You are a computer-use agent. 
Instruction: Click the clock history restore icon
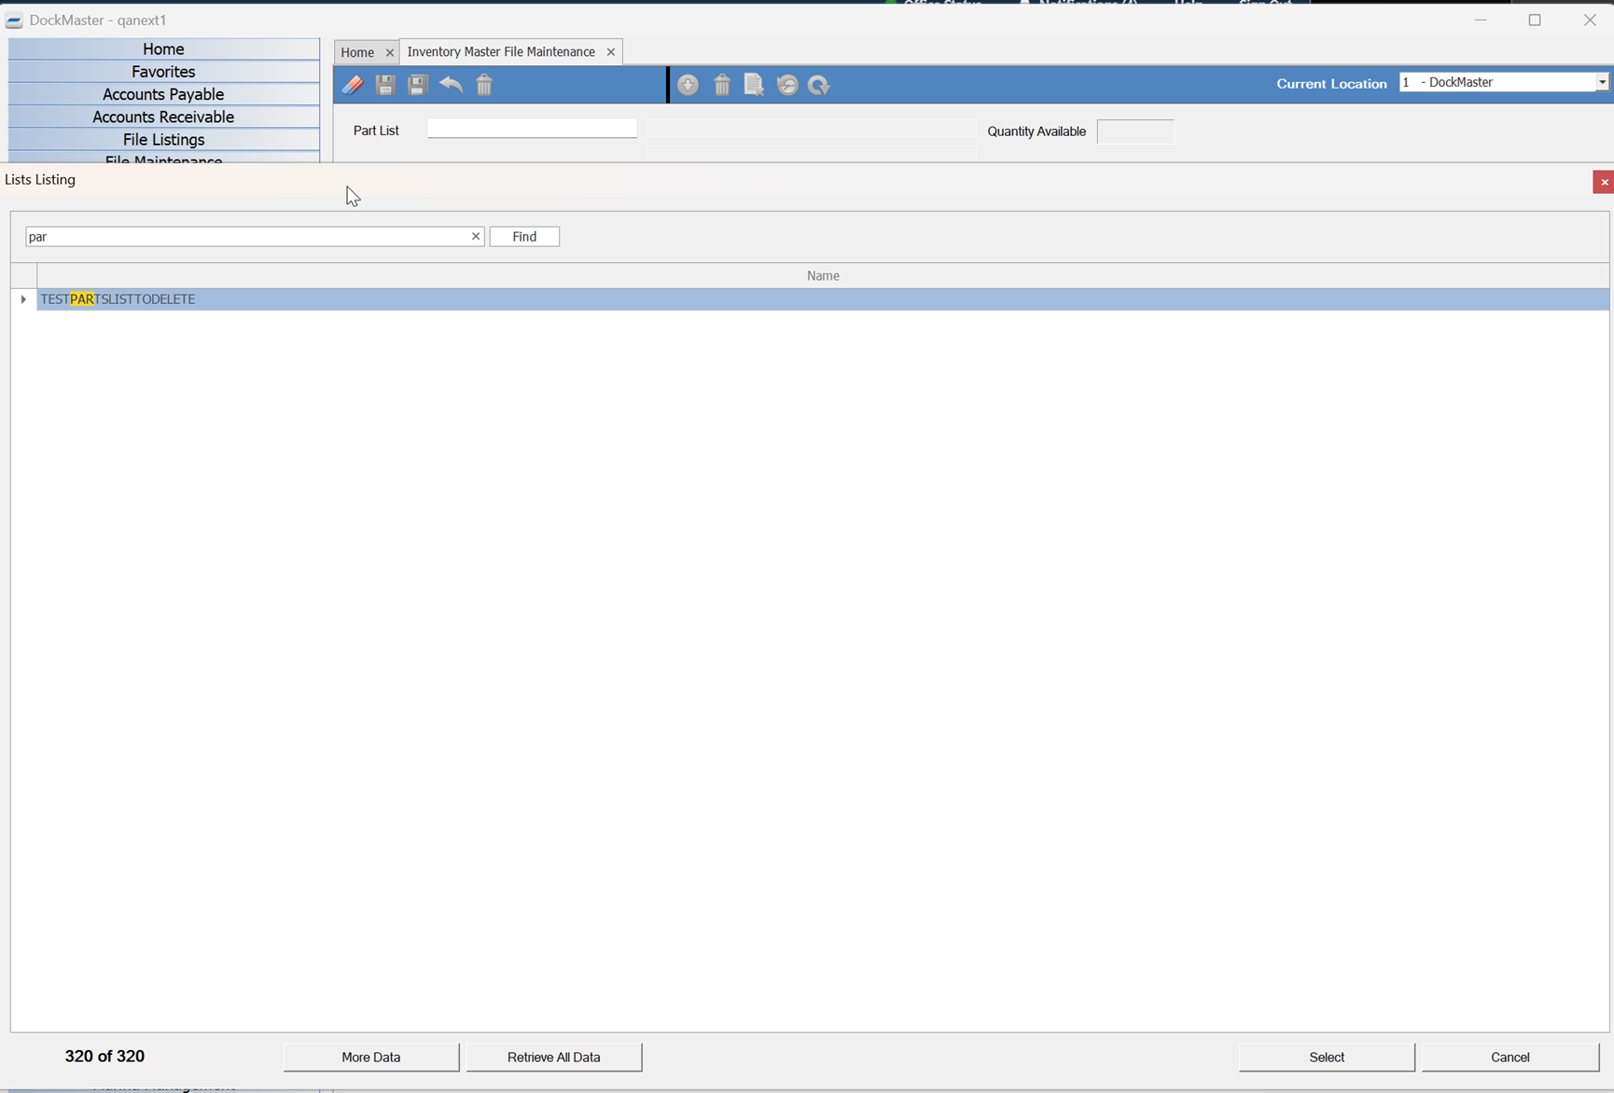787,85
